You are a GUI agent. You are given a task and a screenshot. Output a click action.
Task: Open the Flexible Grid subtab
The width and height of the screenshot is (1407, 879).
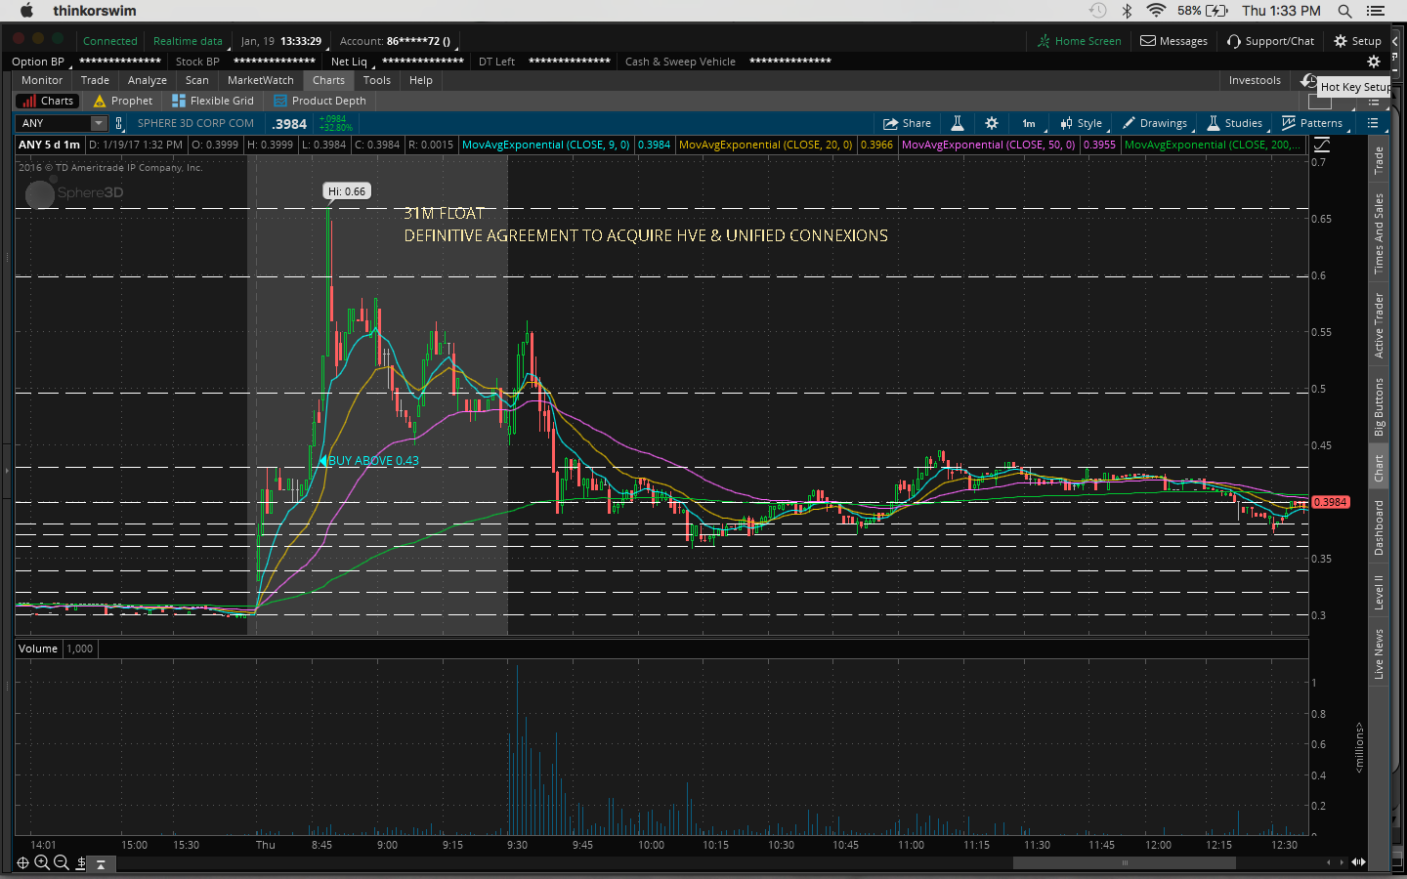[213, 101]
